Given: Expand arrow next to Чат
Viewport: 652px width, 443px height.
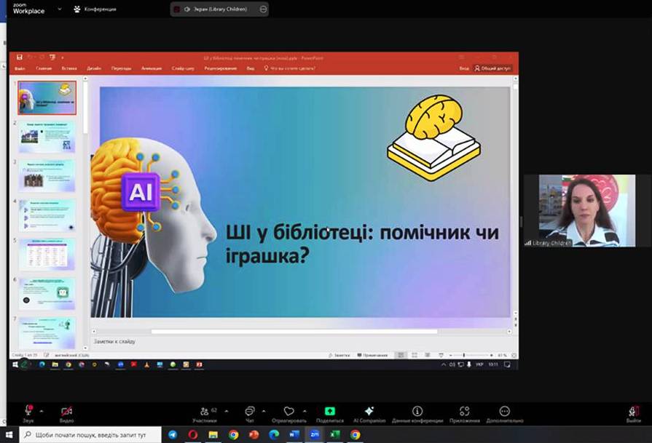Looking at the screenshot, I should [x=263, y=410].
